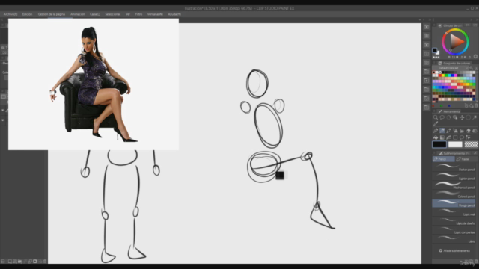Select the Move layer tool
Screen dimensions: 479x269
click(x=462, y=117)
